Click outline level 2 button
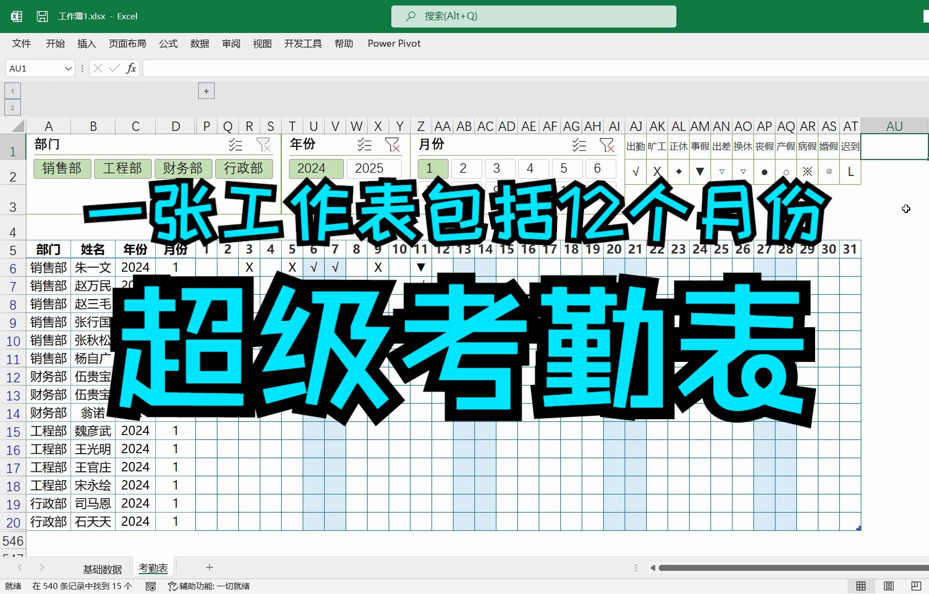Viewport: 929px width, 594px height. [x=12, y=107]
